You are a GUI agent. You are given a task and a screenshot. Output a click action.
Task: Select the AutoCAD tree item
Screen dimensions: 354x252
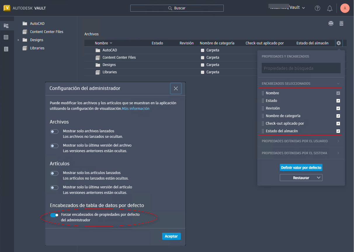[37, 24]
